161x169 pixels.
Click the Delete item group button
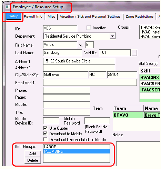point(33,160)
